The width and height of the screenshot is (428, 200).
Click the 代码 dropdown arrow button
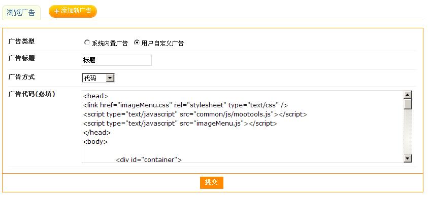(110, 78)
